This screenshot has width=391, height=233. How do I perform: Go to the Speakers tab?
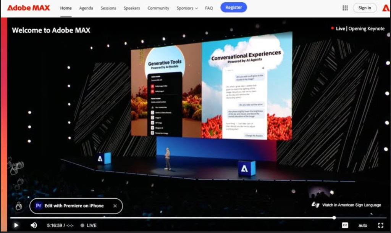132,8
